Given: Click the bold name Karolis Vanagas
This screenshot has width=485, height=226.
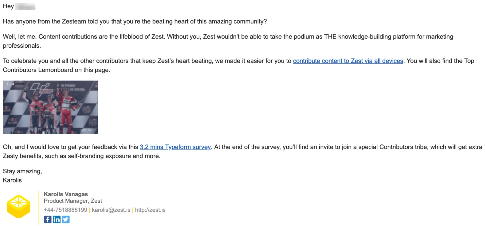Looking at the screenshot, I should pyautogui.click(x=66, y=194).
